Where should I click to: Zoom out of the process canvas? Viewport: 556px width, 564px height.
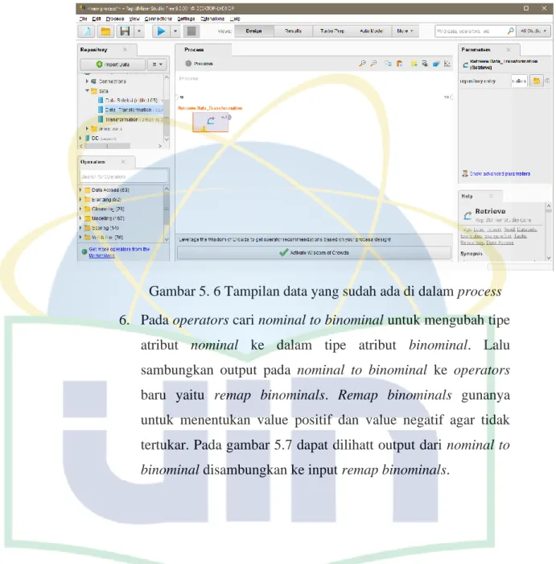click(x=374, y=64)
